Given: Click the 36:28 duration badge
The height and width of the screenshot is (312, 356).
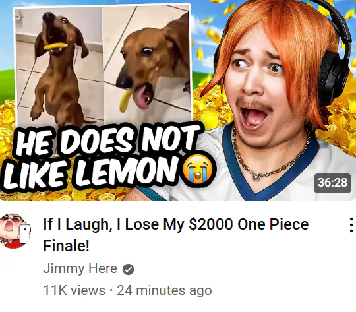Looking at the screenshot, I should point(332,183).
